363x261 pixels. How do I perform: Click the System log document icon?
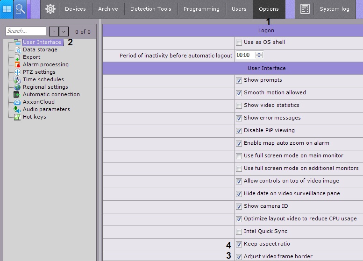tap(305, 9)
